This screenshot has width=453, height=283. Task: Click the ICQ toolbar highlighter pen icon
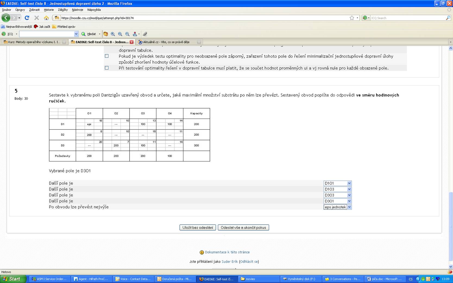(145, 34)
